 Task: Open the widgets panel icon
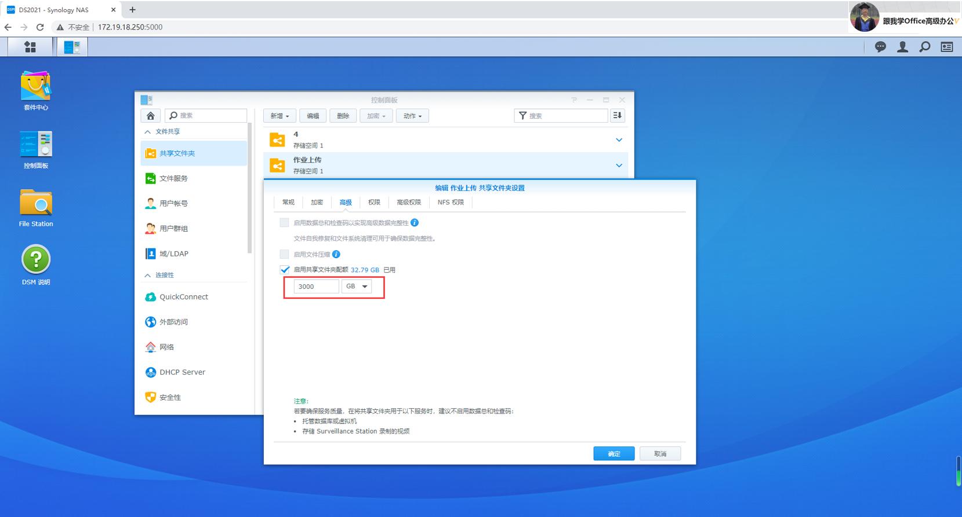tap(947, 47)
